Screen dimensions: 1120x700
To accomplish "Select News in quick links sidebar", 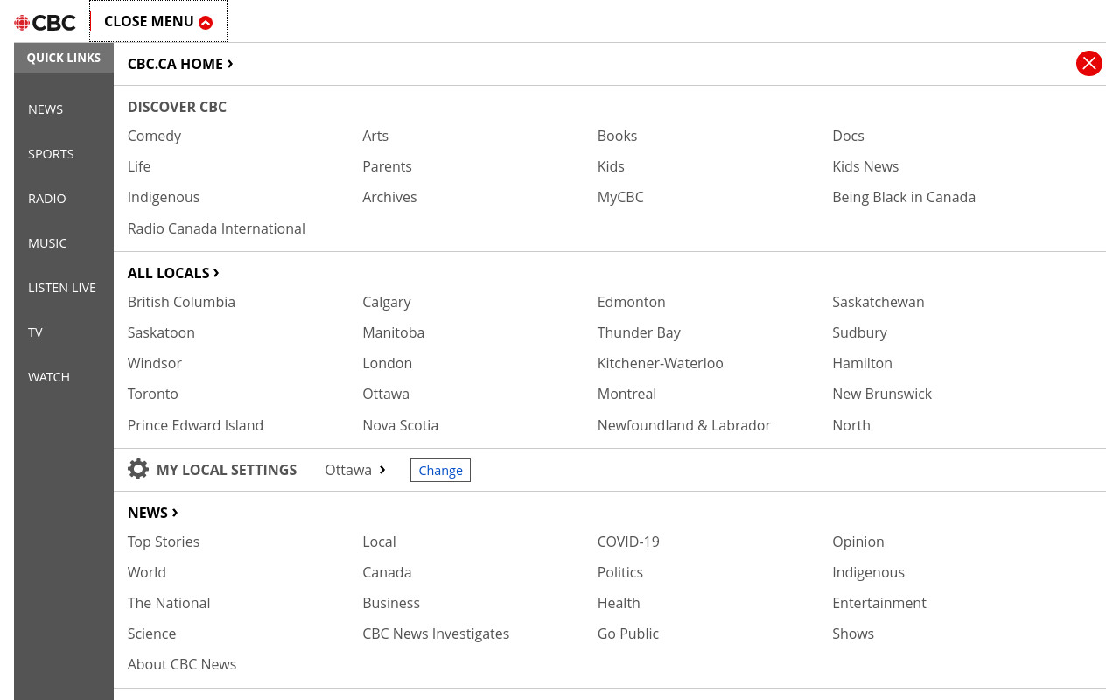I will [x=45, y=109].
